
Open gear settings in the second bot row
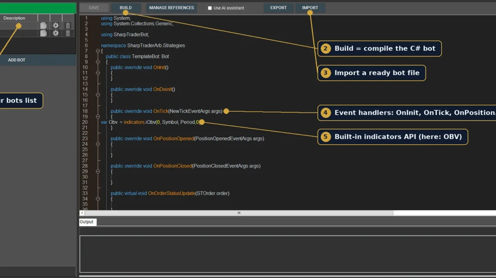coord(56,33)
